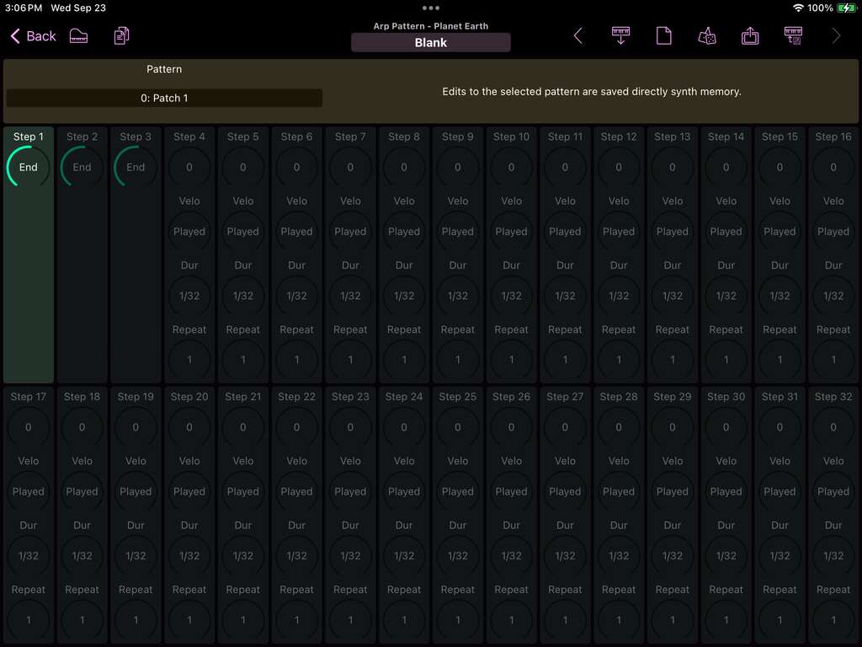Viewport: 862px width, 647px height.
Task: Create new blank pattern with page icon
Action: click(x=663, y=36)
